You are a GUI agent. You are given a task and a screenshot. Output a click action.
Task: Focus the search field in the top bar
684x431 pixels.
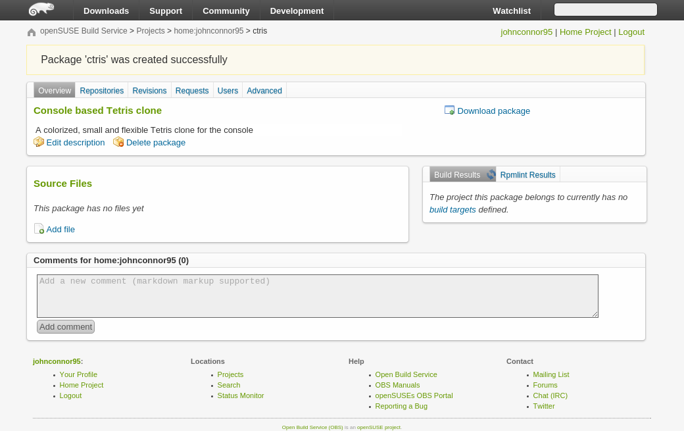[x=606, y=10]
